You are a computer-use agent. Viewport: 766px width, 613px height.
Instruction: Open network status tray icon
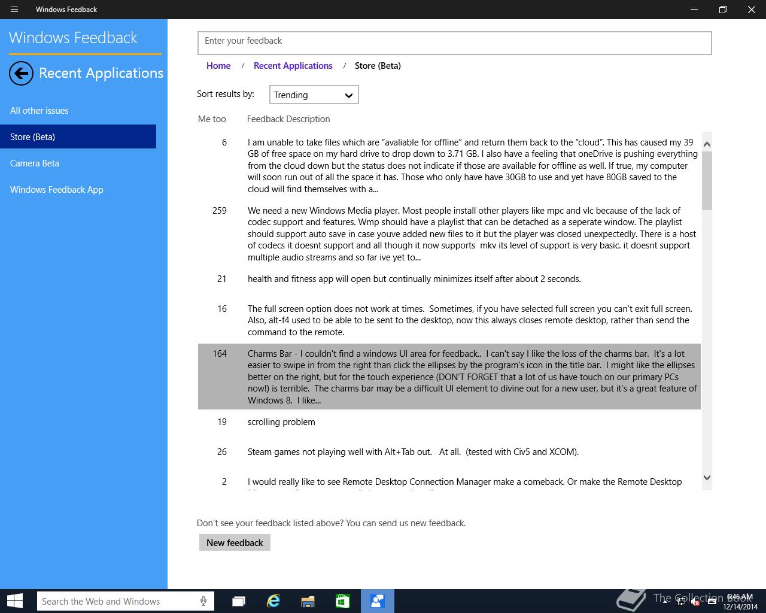[681, 602]
